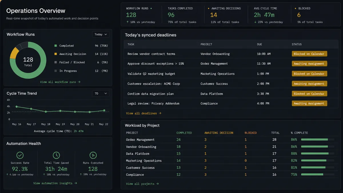Image resolution: width=343 pixels, height=193 pixels.
Task: Select the Review vendor contract terms task
Action: pyautogui.click(x=151, y=54)
